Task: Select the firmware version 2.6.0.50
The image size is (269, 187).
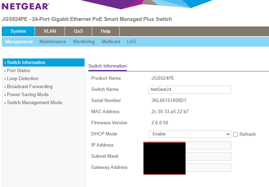Action: pyautogui.click(x=160, y=123)
